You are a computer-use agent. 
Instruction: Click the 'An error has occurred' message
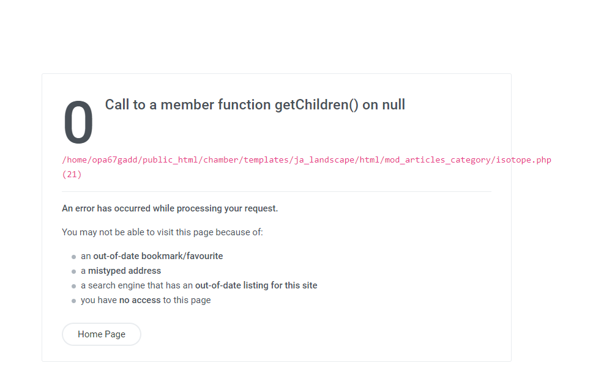pos(170,208)
